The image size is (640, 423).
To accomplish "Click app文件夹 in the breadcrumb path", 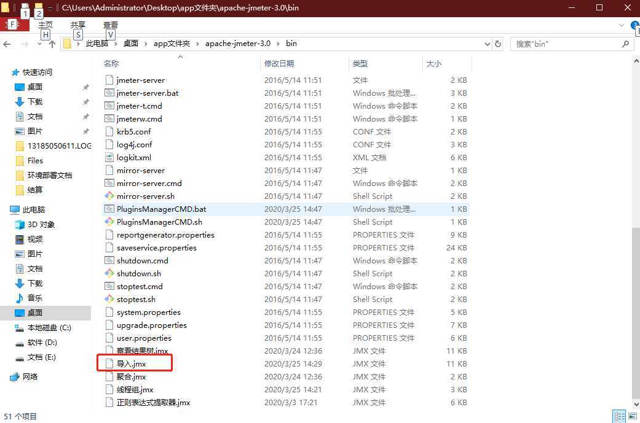I will 172,44.
